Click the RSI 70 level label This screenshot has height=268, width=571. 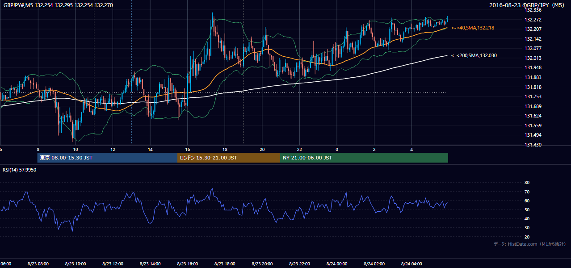coord(527,192)
